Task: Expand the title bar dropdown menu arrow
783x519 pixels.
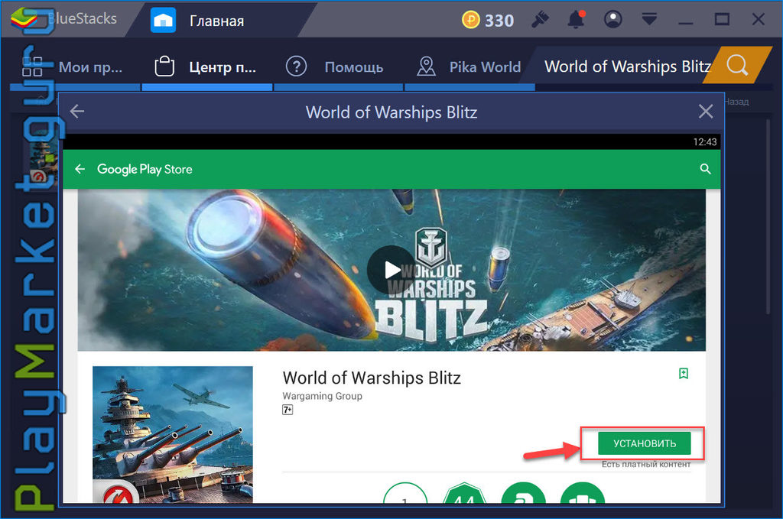Action: 649,19
